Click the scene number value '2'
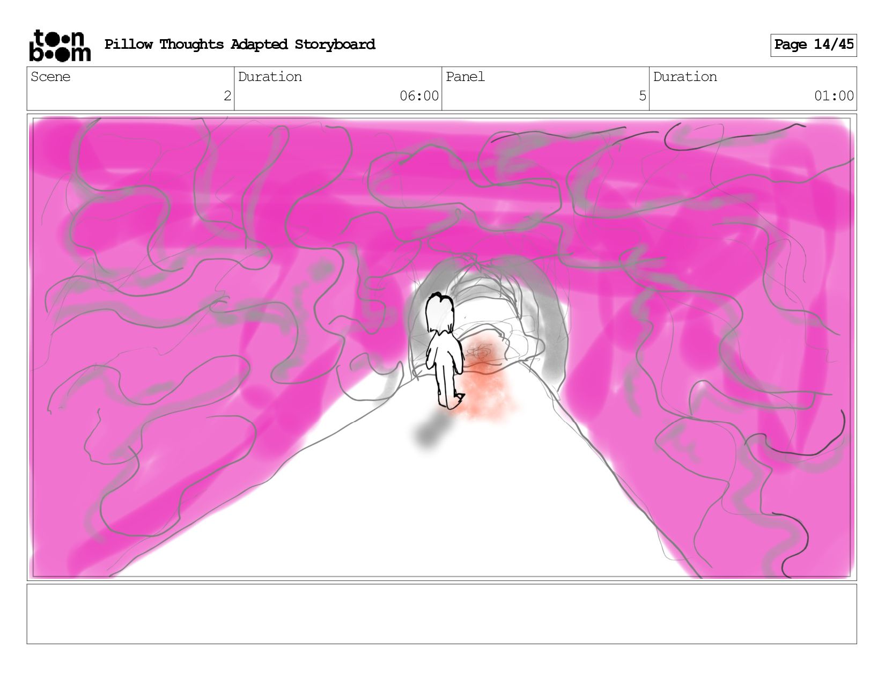885x684 pixels. pyautogui.click(x=227, y=96)
